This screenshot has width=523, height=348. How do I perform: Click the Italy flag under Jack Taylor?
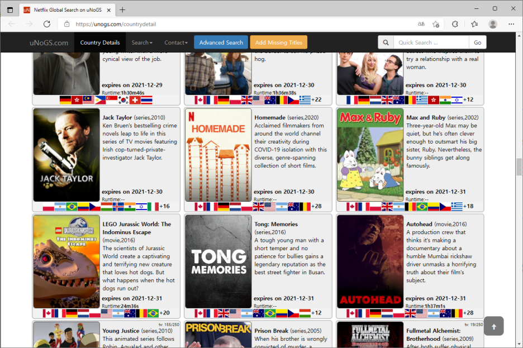(x=153, y=207)
